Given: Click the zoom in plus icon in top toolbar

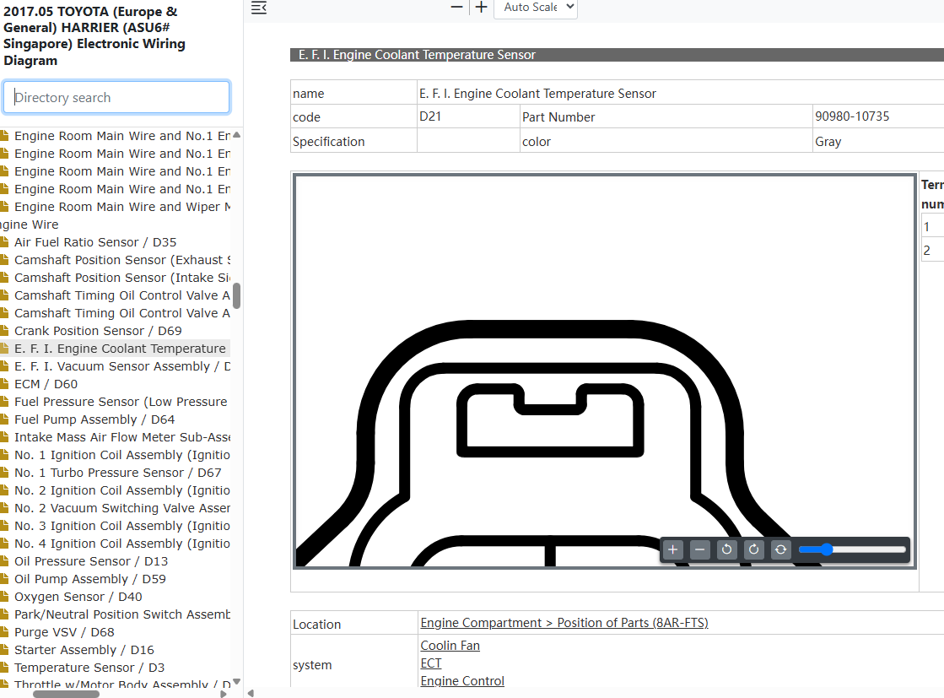Looking at the screenshot, I should (481, 8).
